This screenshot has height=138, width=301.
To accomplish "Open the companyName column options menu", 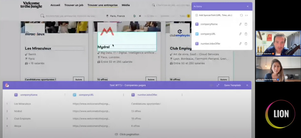I will click(65, 95).
